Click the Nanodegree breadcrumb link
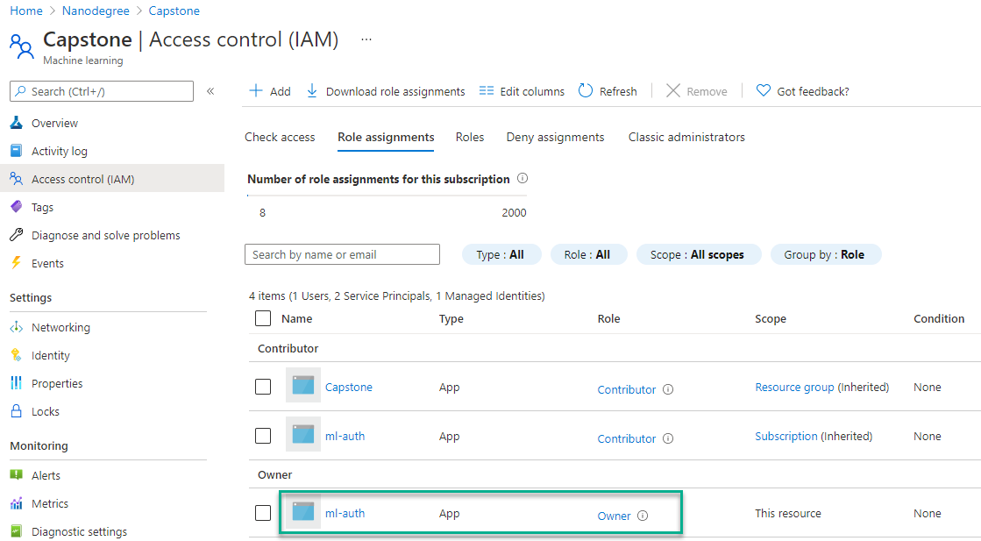Viewport: 981px width, 541px height. click(96, 11)
